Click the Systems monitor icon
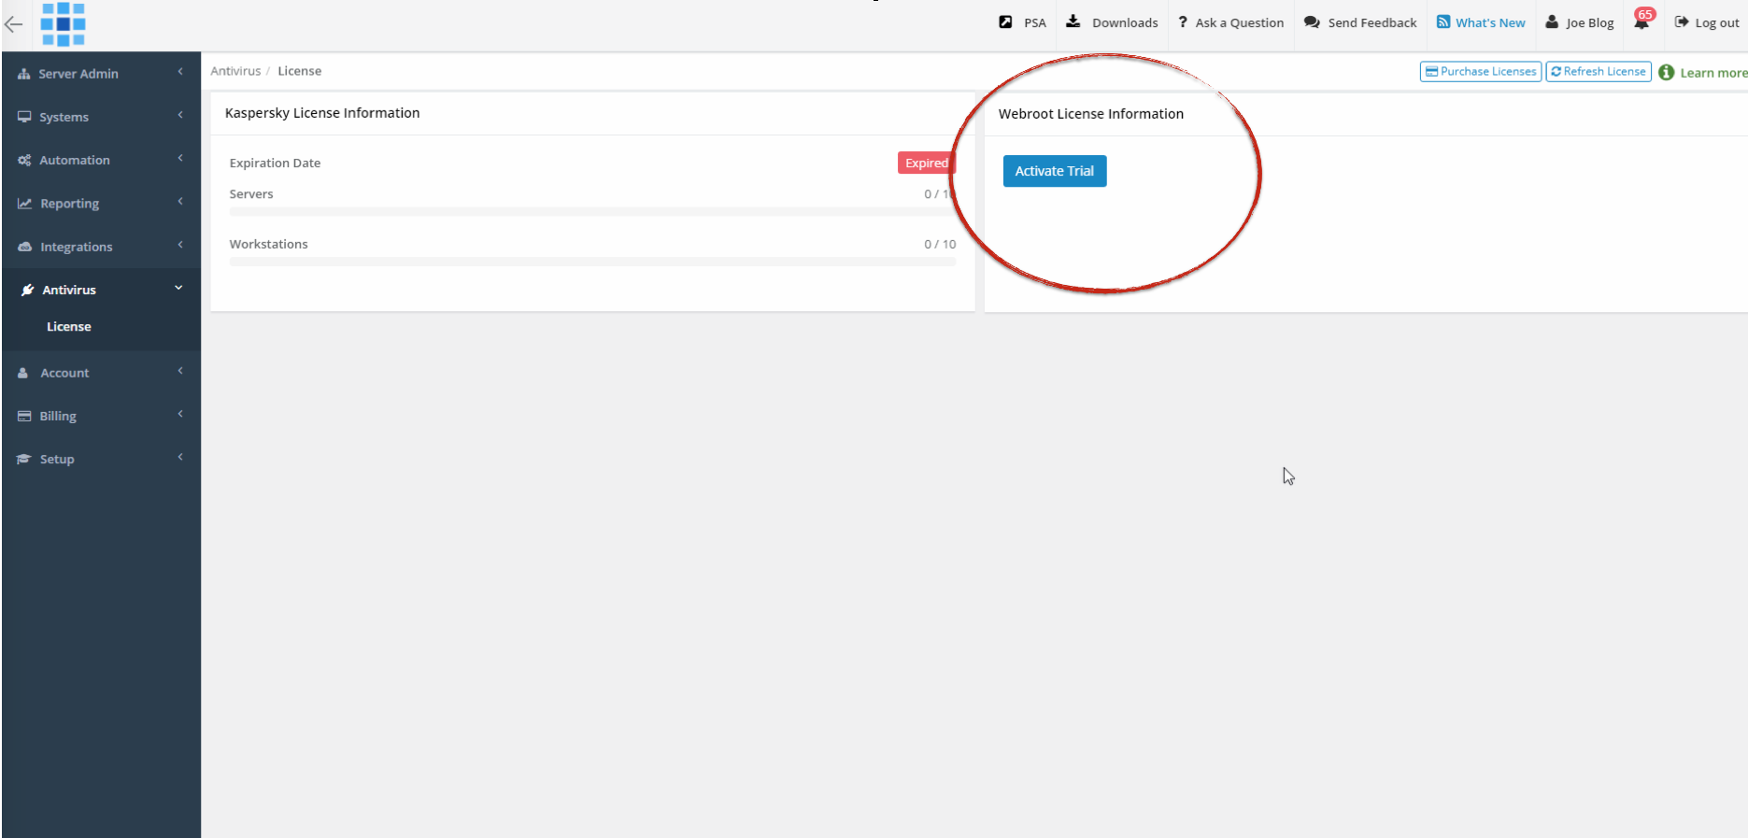 point(24,117)
